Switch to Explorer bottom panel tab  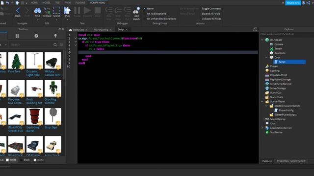[267, 161]
